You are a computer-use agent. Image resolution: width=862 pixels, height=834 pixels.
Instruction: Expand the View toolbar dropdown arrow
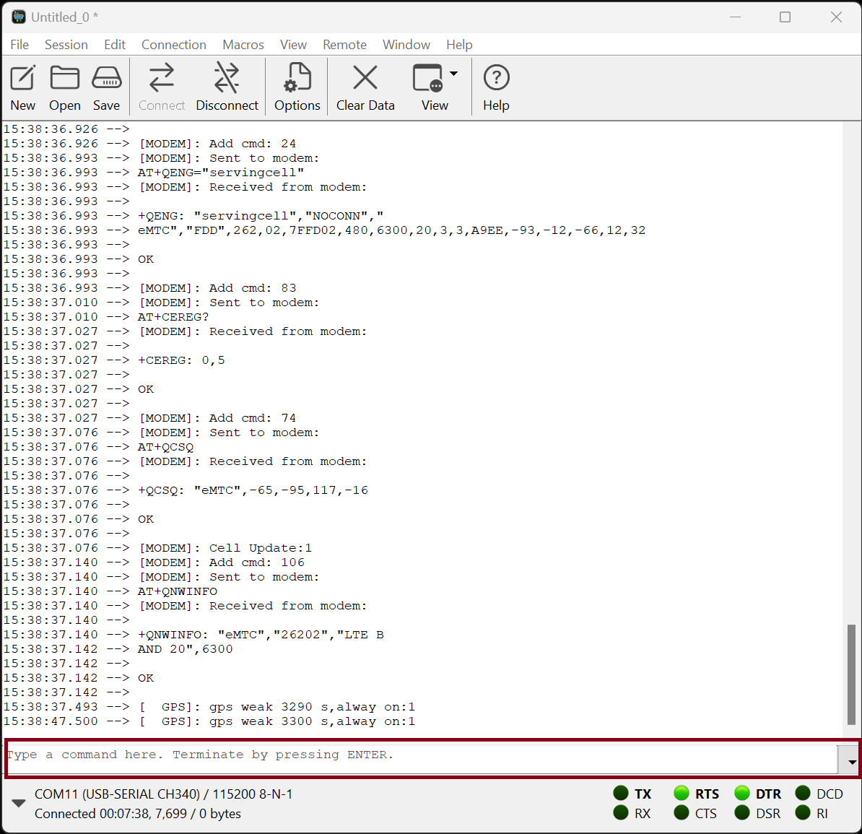pyautogui.click(x=454, y=74)
